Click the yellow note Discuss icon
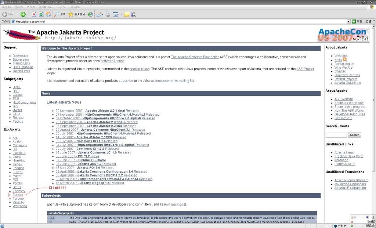 (127, 14)
